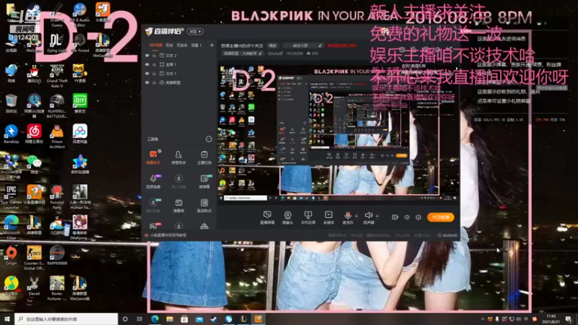
Task: Open the Epic Games Launcher desktop icon
Action: tap(11, 197)
